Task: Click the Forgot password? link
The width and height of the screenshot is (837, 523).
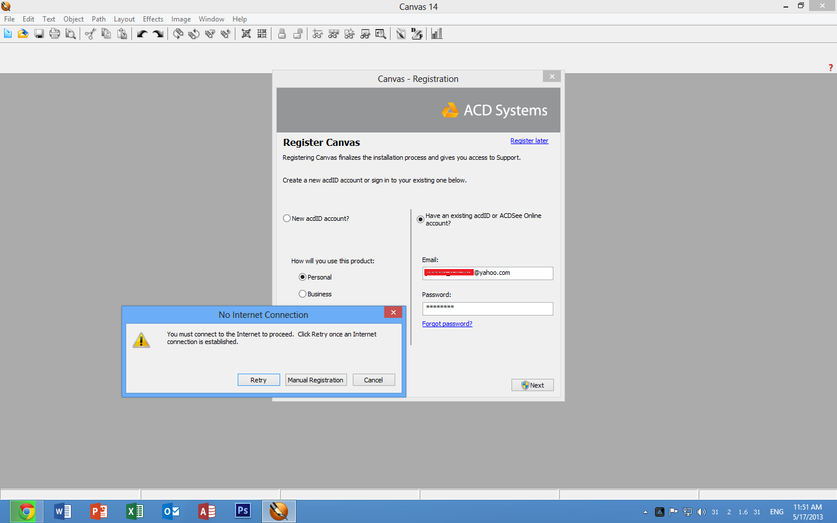Action: point(447,324)
